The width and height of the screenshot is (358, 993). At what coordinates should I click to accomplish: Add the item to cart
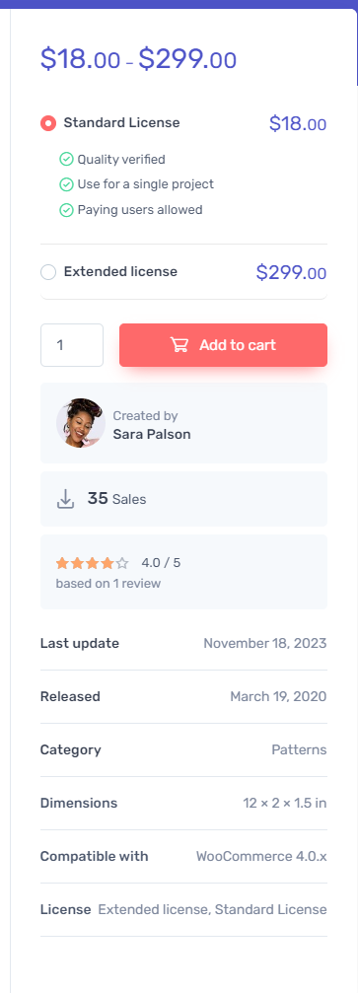(223, 345)
